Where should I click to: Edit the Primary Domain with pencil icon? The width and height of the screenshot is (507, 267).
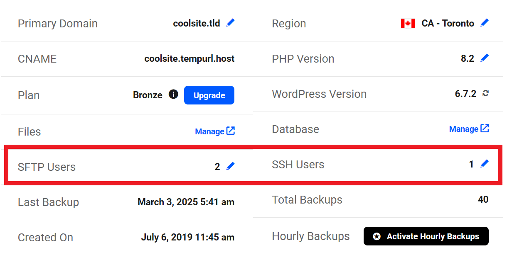pyautogui.click(x=231, y=23)
